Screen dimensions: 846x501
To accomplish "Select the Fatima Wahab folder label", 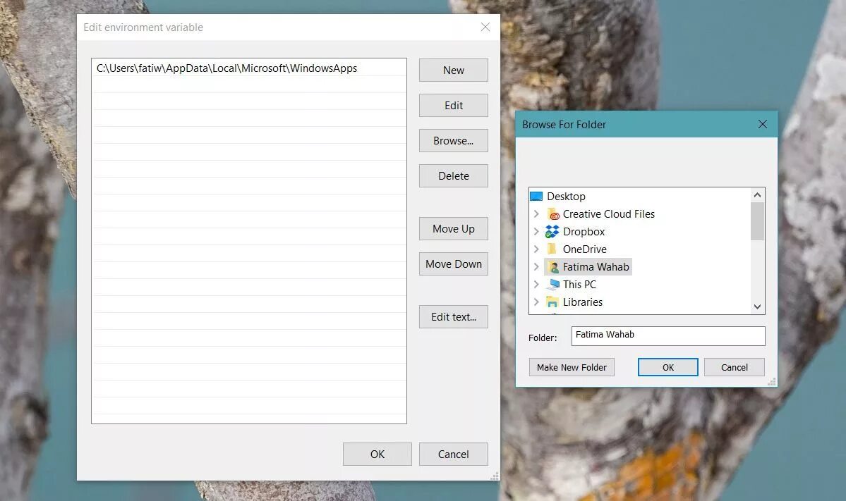I will tap(596, 266).
